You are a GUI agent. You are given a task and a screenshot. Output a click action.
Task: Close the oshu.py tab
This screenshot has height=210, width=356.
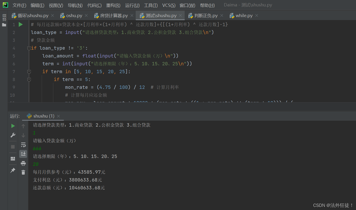[x=86, y=16]
